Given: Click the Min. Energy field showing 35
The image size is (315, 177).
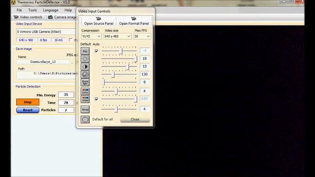Looking at the screenshot, I should click(x=66, y=94).
